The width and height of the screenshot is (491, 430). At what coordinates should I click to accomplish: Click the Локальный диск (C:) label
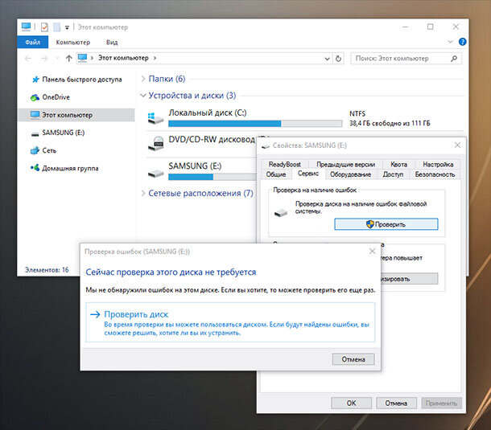208,113
